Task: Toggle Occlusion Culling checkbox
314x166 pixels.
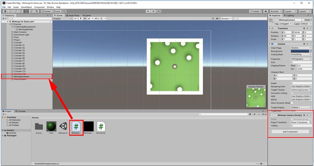Action: point(292,93)
